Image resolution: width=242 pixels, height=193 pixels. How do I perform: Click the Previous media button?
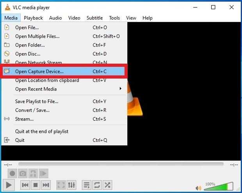pyautogui.click(x=25, y=185)
